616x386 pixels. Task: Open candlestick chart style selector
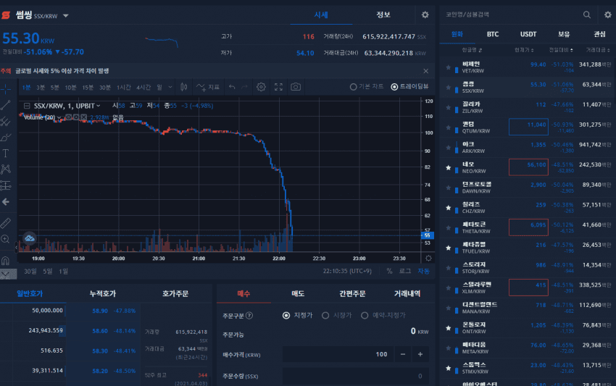183,87
